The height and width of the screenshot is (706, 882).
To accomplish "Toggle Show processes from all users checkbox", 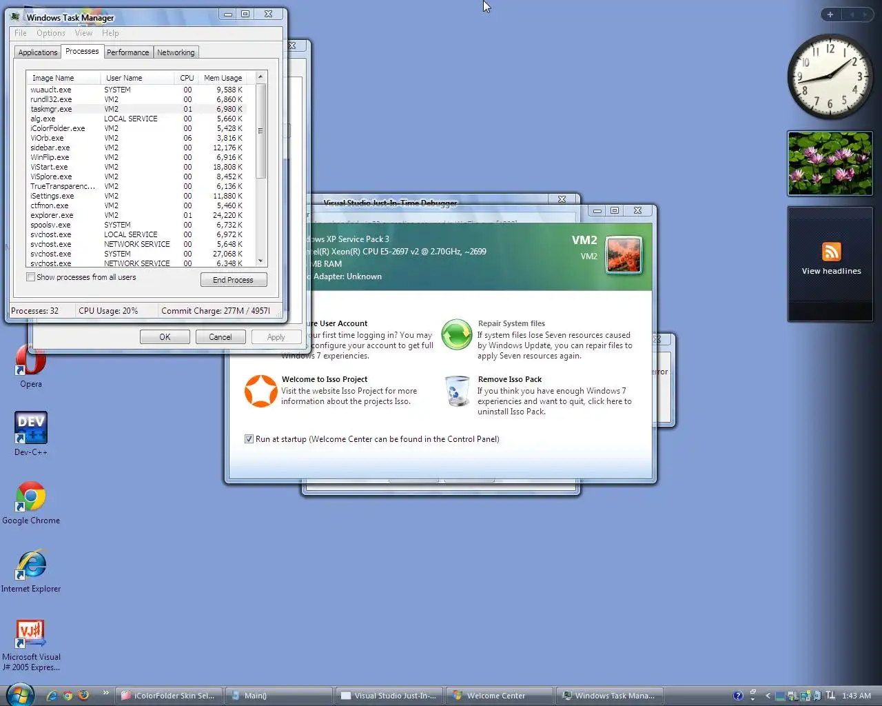I will [x=30, y=277].
